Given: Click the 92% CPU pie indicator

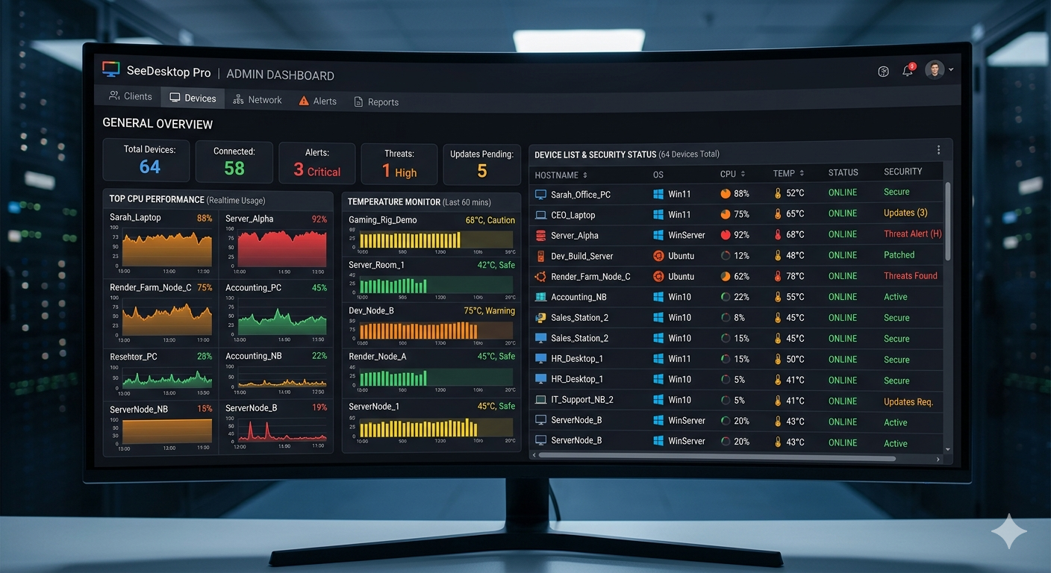Looking at the screenshot, I should tap(726, 234).
